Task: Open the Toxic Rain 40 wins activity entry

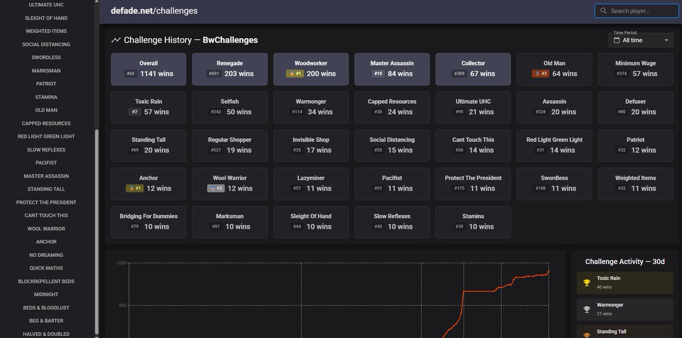Action: (x=625, y=282)
